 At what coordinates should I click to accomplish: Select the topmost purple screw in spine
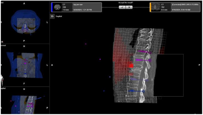(x=144, y=51)
